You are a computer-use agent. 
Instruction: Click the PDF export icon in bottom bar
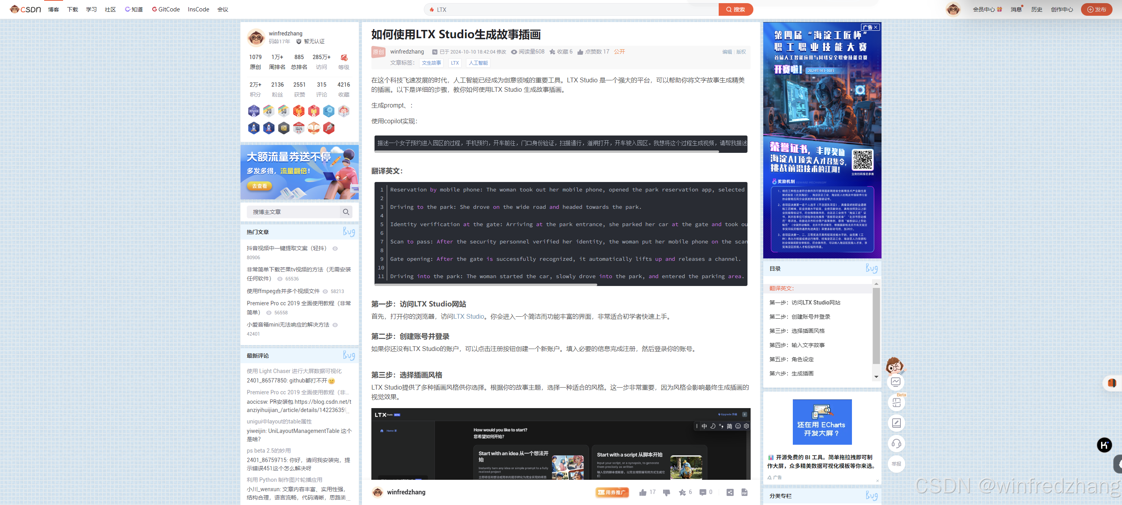744,492
